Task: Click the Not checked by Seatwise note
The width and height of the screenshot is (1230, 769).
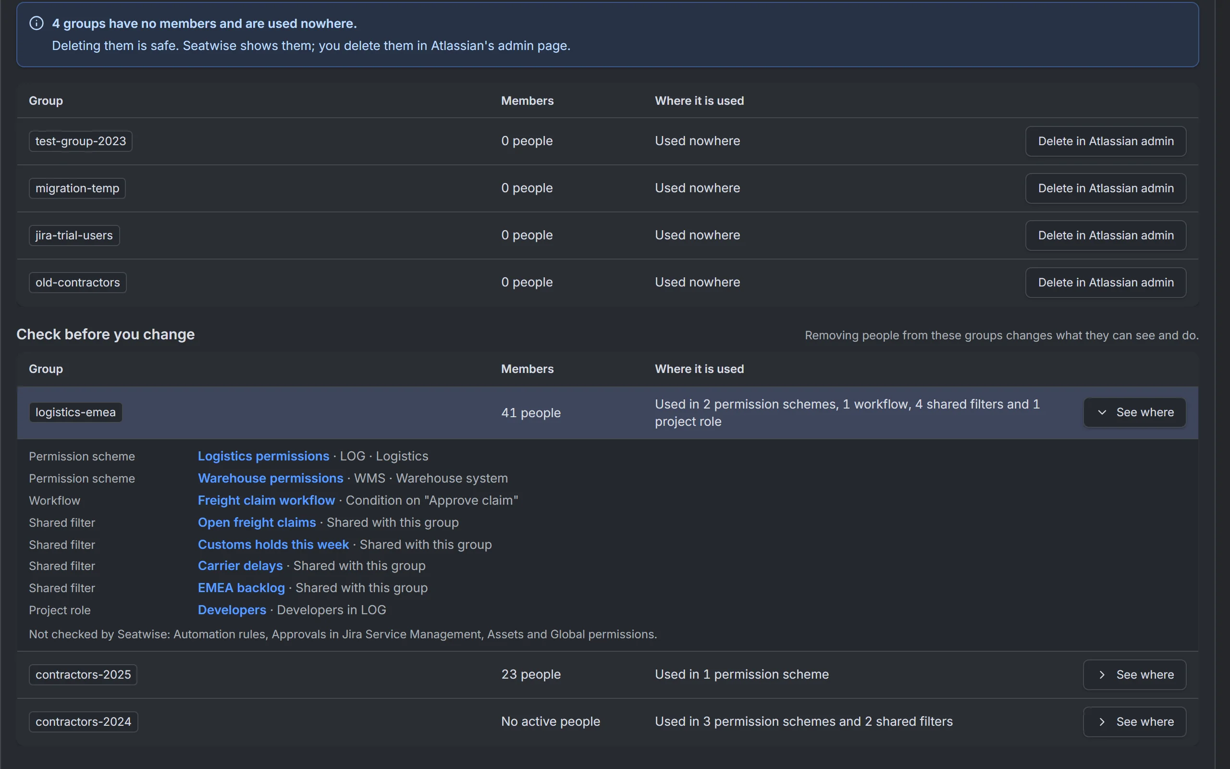Action: (x=343, y=634)
